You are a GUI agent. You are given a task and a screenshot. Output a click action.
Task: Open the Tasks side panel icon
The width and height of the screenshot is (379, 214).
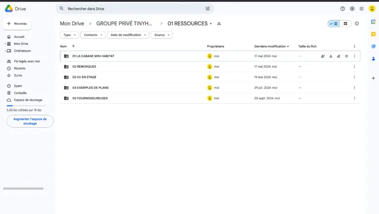(374, 46)
